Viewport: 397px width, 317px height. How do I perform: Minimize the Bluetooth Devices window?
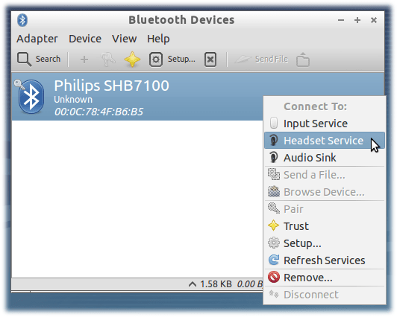tap(341, 20)
